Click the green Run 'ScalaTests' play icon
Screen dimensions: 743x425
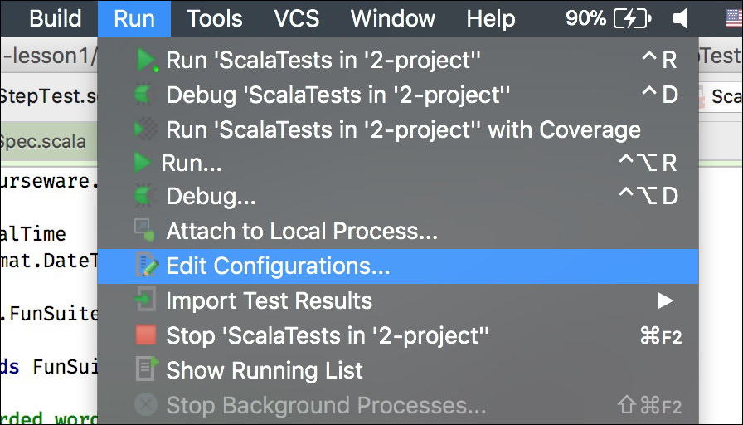pos(146,60)
